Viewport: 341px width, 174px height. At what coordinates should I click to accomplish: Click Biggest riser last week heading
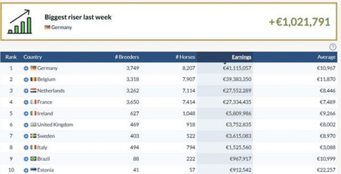click(78, 17)
